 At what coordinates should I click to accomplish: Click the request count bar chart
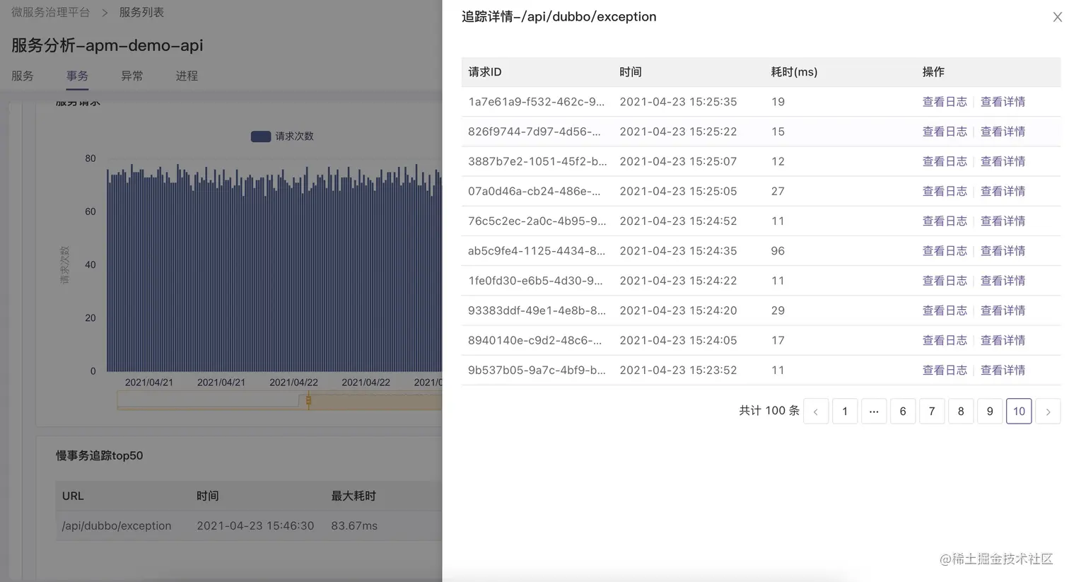pos(274,269)
